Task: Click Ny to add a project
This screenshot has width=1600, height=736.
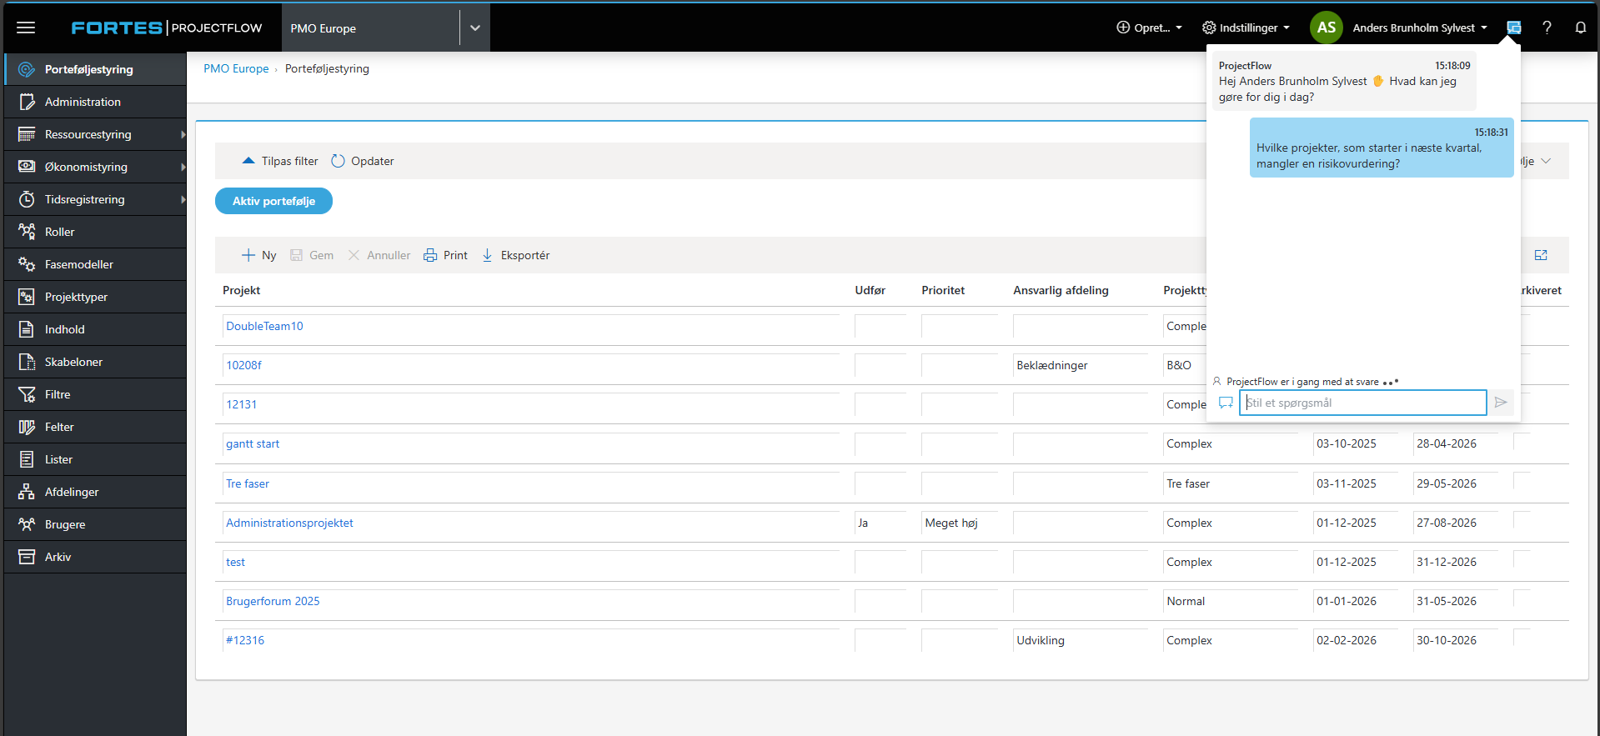Action: coord(258,255)
